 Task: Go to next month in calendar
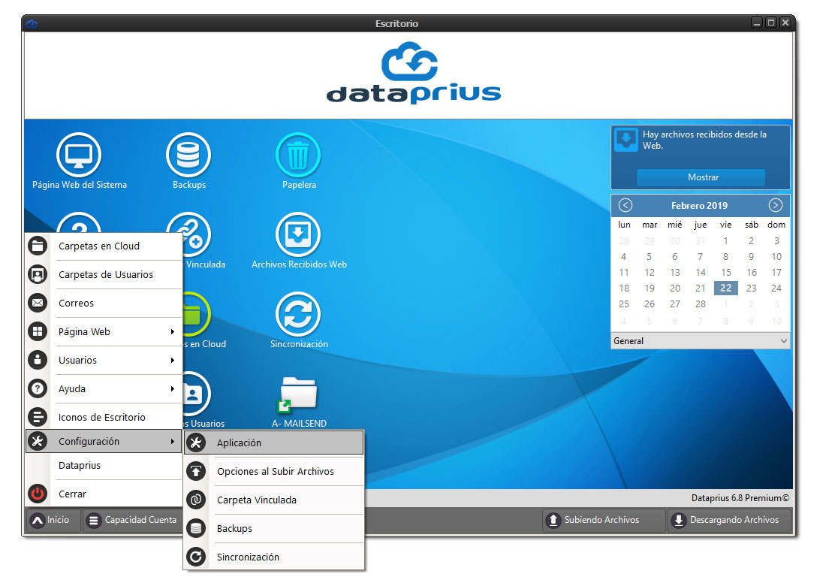tap(775, 205)
